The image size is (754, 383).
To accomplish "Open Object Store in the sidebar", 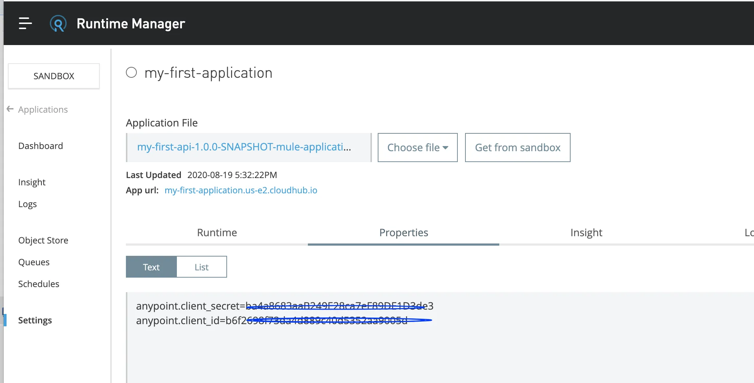I will (43, 240).
